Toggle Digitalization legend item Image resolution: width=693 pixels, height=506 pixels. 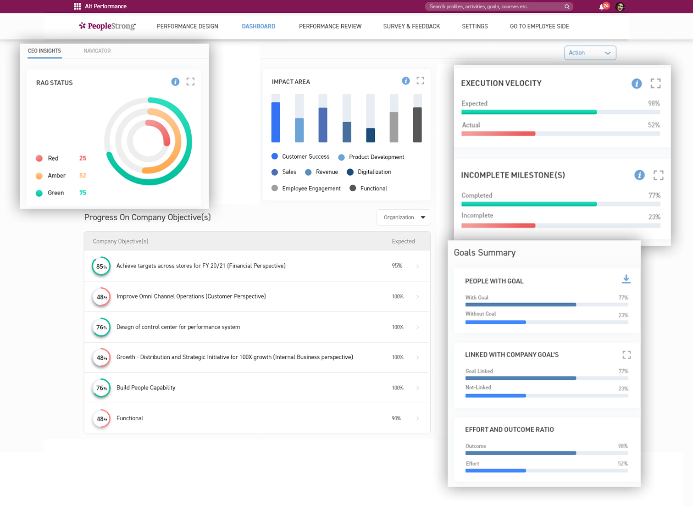(x=369, y=172)
